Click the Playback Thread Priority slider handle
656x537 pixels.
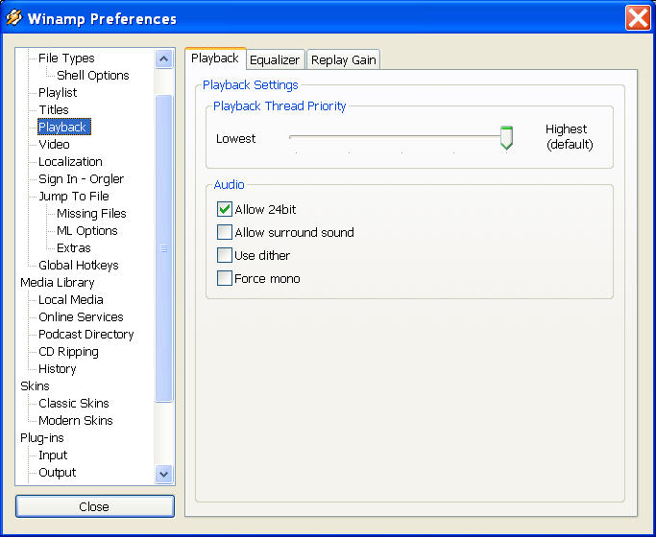pos(506,137)
